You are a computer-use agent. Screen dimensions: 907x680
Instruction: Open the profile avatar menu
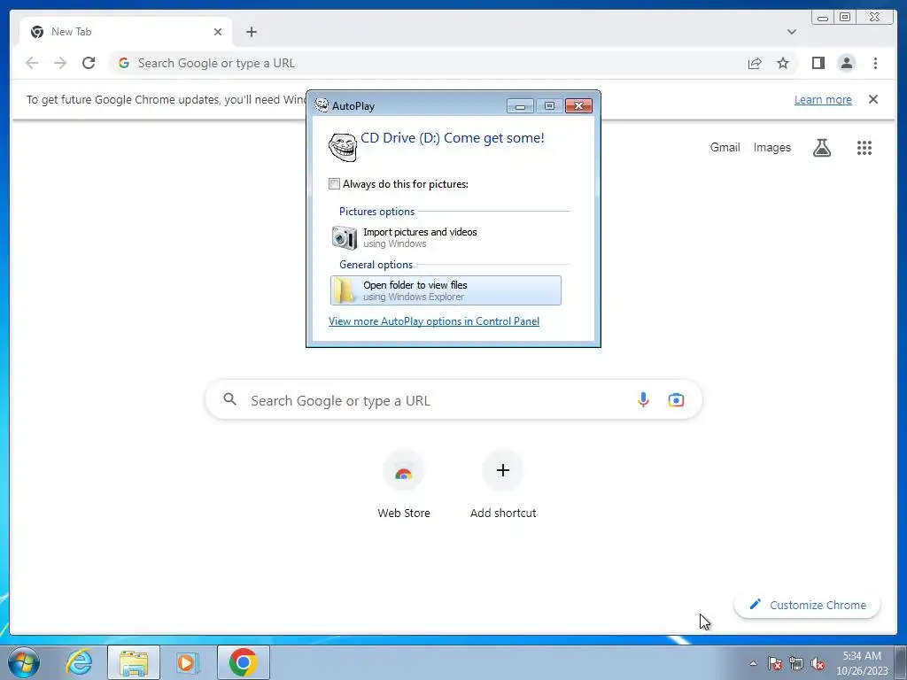point(846,63)
